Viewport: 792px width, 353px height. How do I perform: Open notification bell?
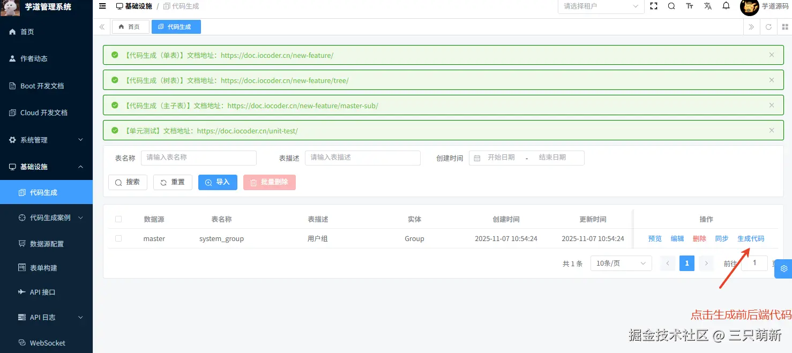726,6
